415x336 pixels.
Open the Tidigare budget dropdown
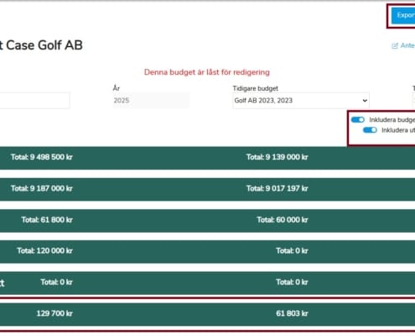click(301, 101)
